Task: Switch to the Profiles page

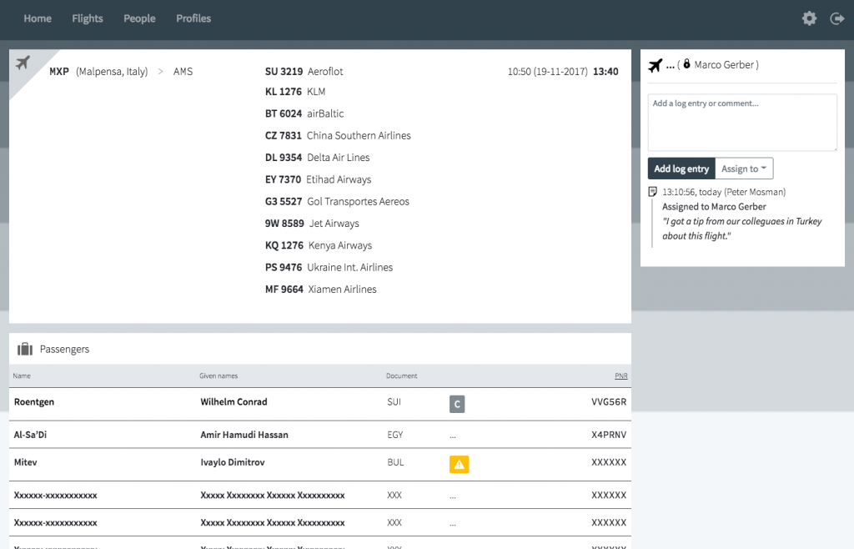Action: pyautogui.click(x=193, y=18)
